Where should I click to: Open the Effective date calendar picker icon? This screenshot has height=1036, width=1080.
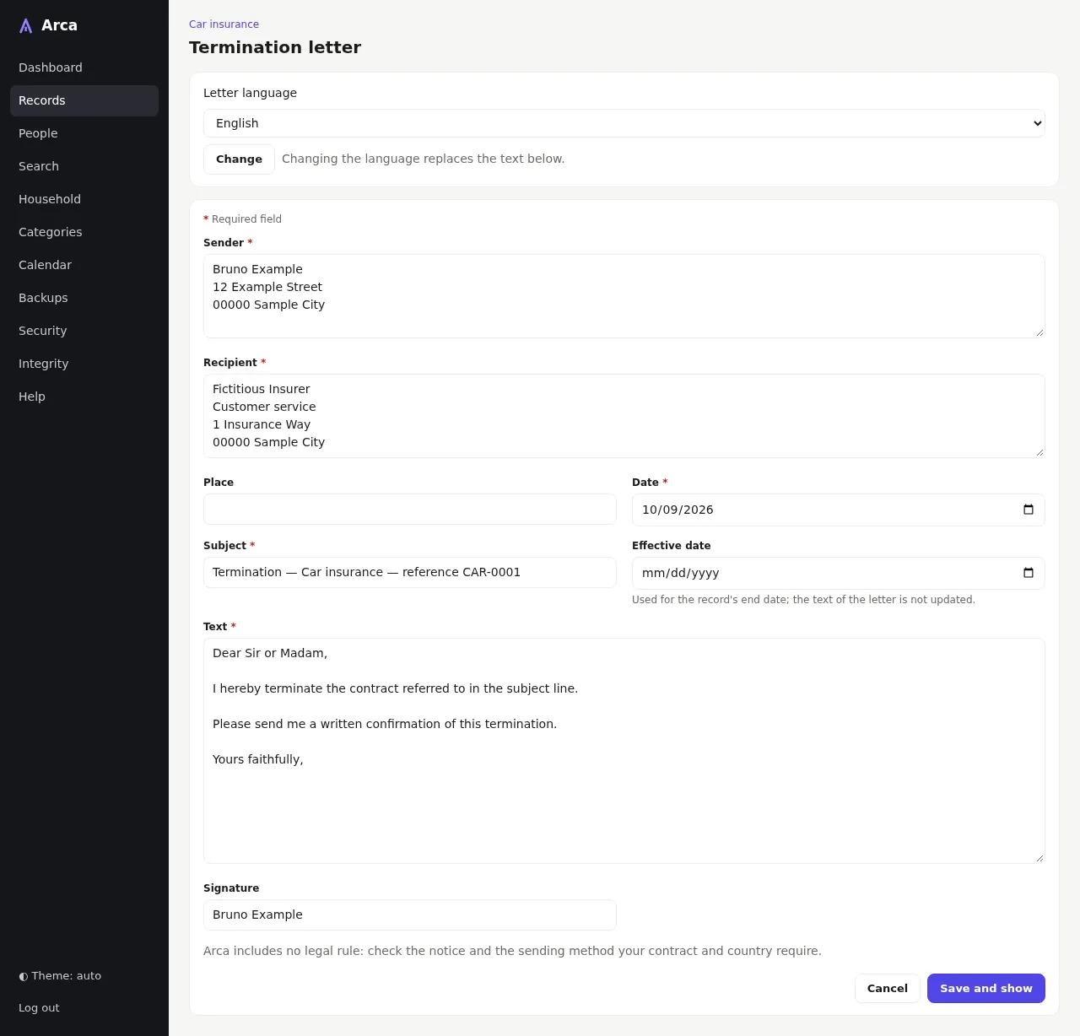[1028, 573]
